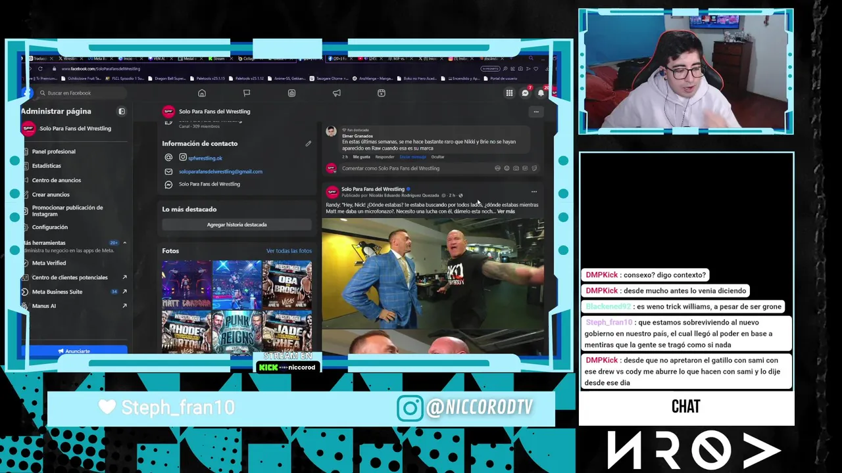Open Promocionar publicación de Instagram
This screenshot has width=842, height=473.
click(67, 211)
